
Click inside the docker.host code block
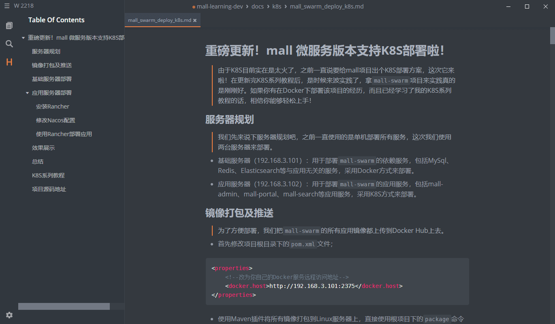tap(337, 281)
